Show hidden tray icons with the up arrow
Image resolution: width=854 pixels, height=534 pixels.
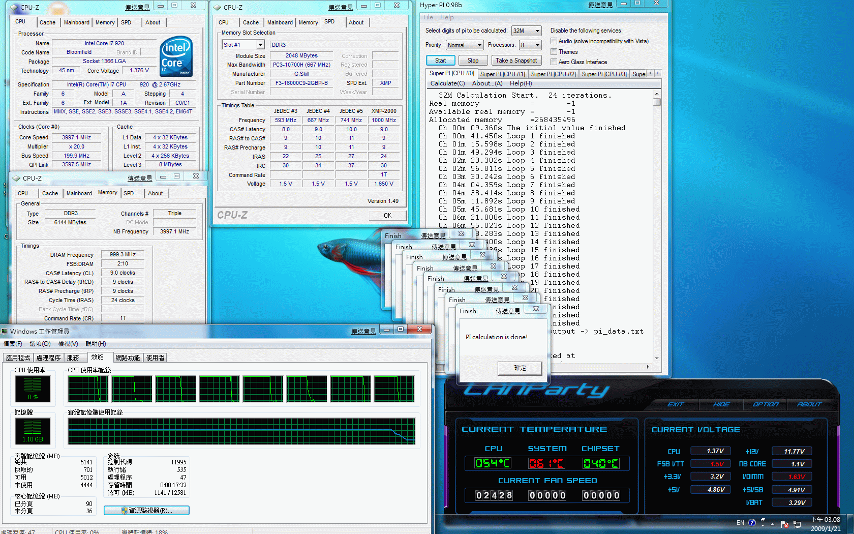(x=772, y=524)
